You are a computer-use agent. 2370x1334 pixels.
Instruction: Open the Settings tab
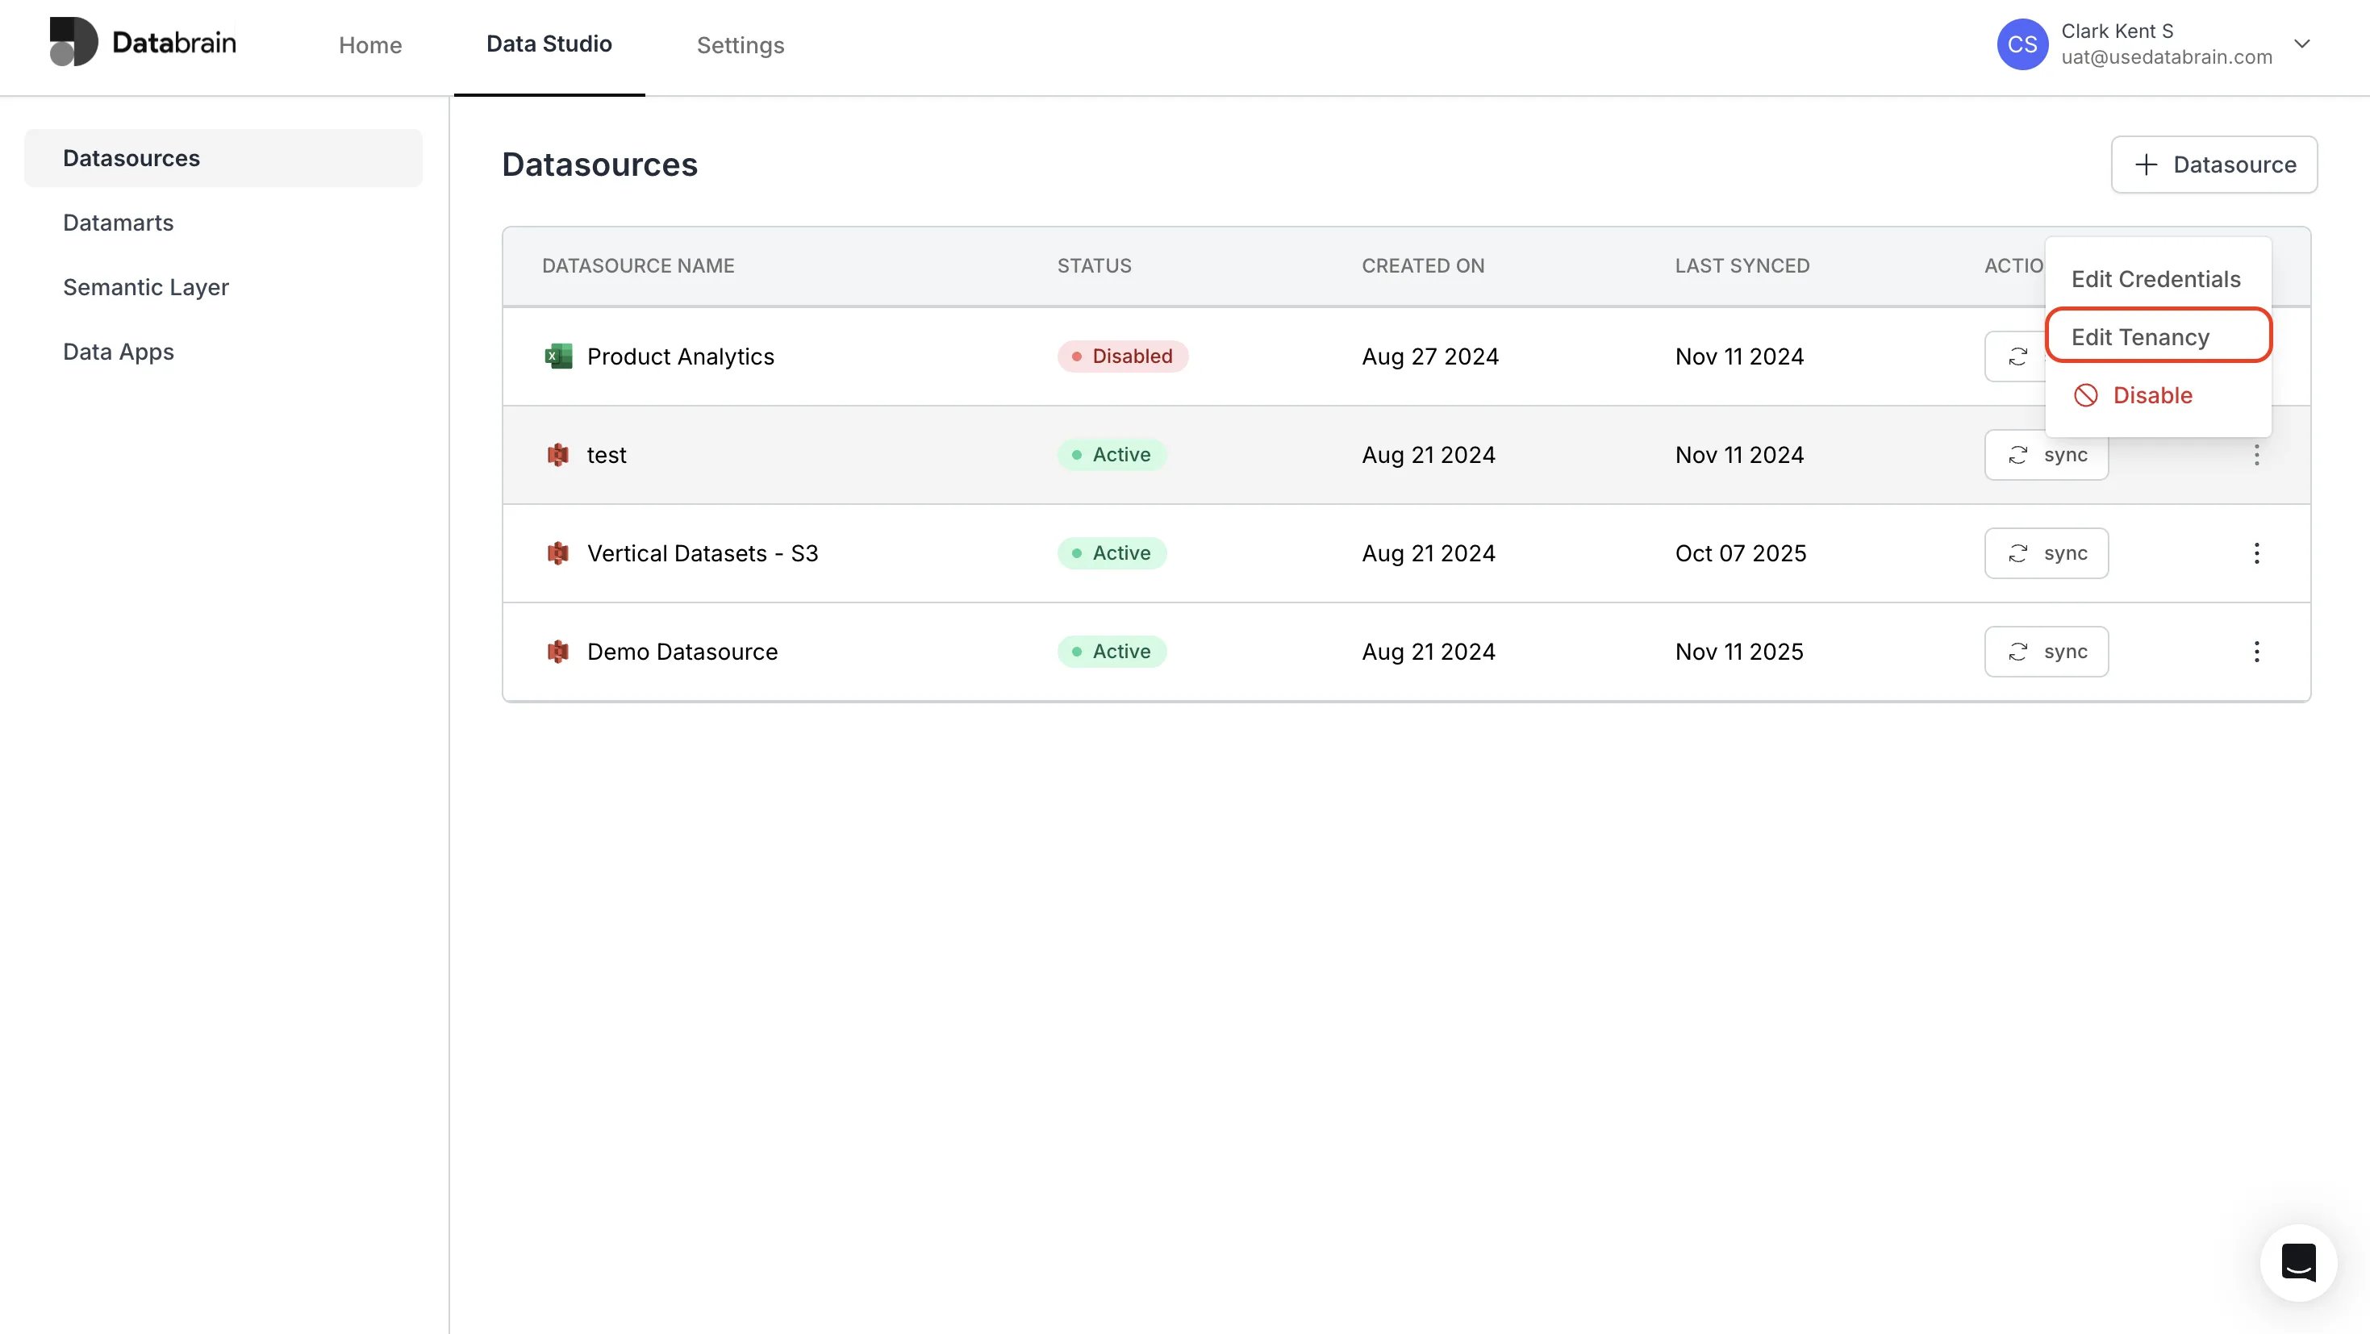coord(741,44)
